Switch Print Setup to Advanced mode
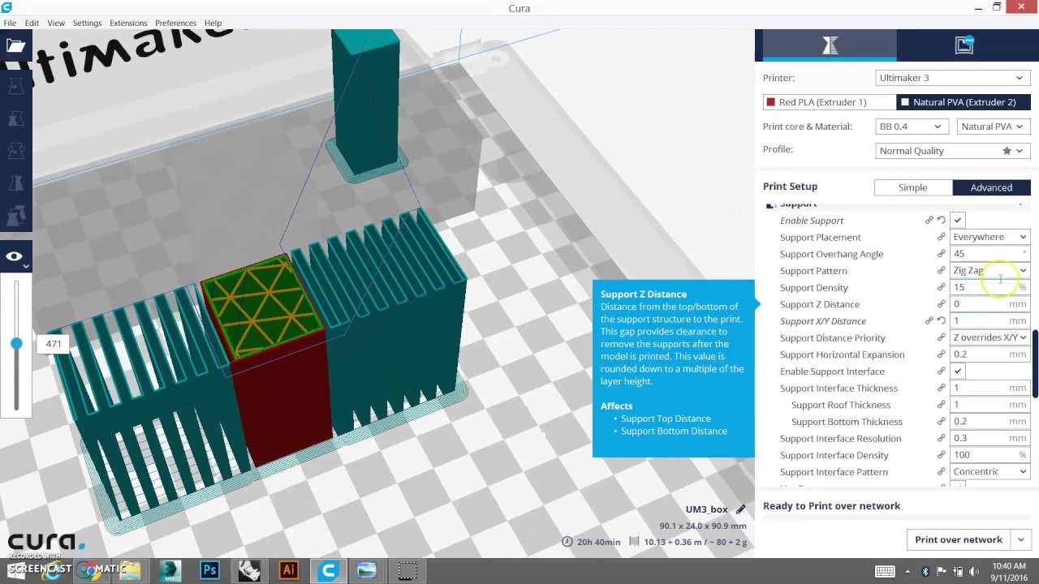1039x584 pixels. pos(991,187)
